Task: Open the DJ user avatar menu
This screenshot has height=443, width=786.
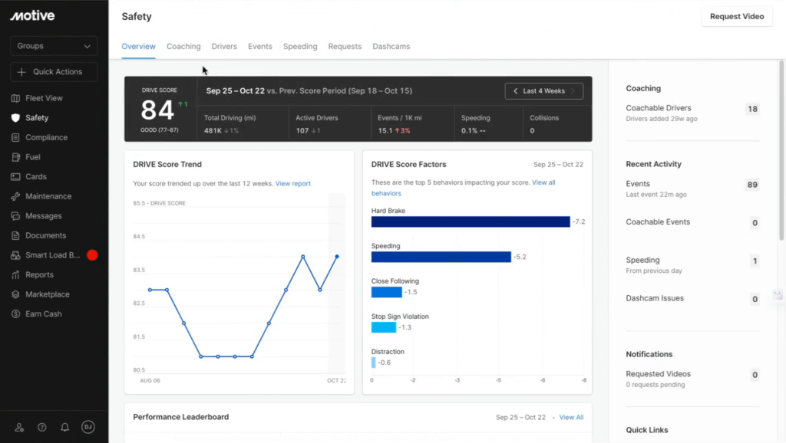Action: pos(88,427)
